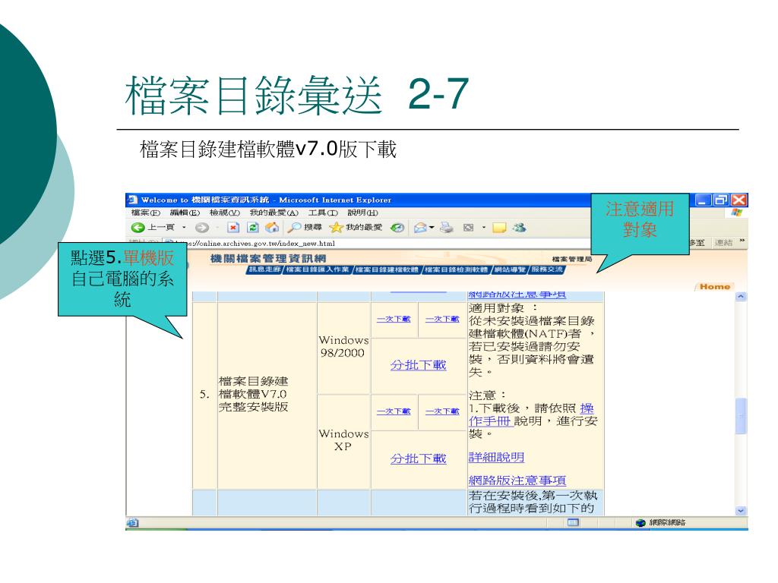Open the 我的最愛(A) menu

[274, 213]
